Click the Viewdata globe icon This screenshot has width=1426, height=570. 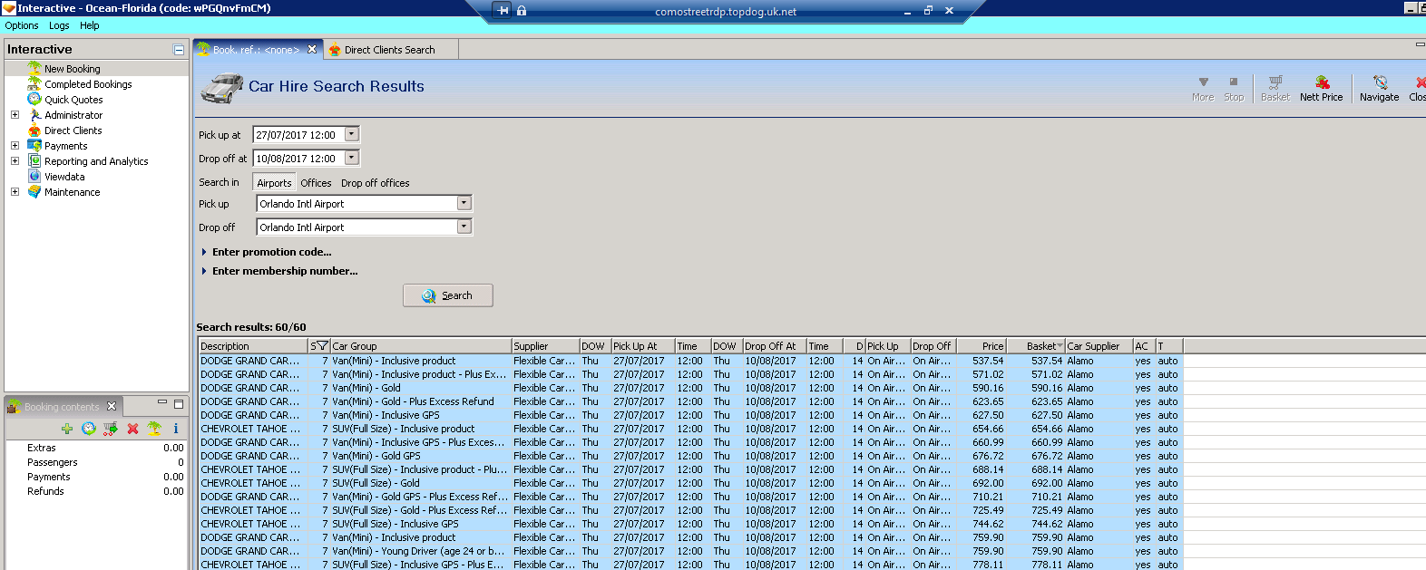coord(34,176)
